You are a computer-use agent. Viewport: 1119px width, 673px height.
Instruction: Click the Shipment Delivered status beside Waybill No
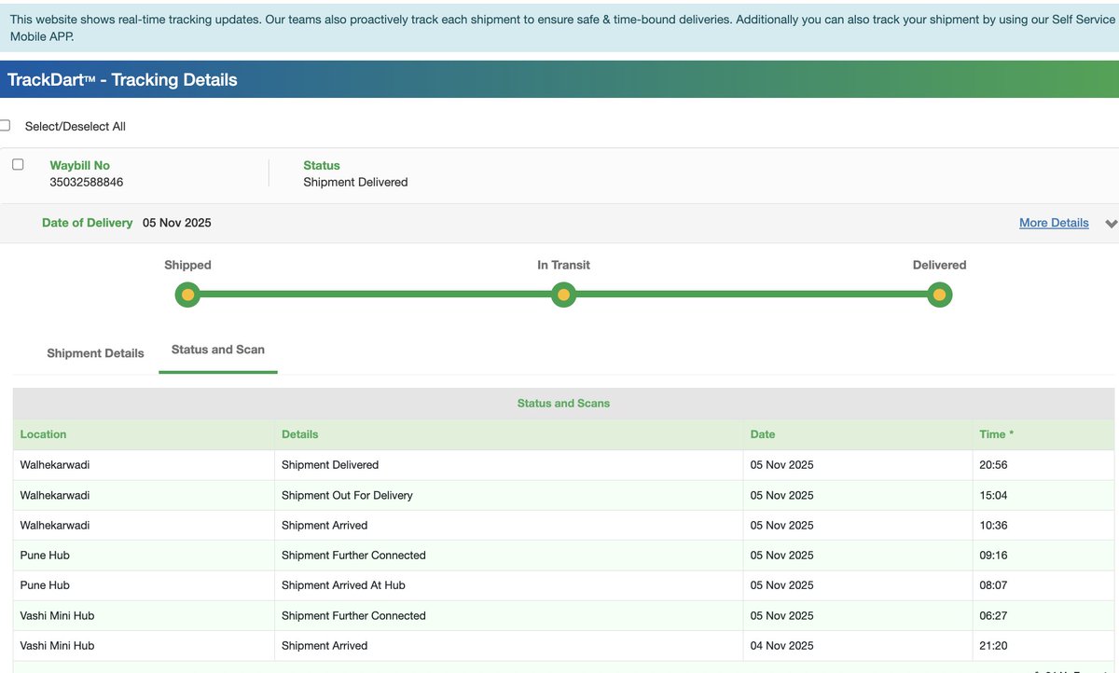coord(355,182)
